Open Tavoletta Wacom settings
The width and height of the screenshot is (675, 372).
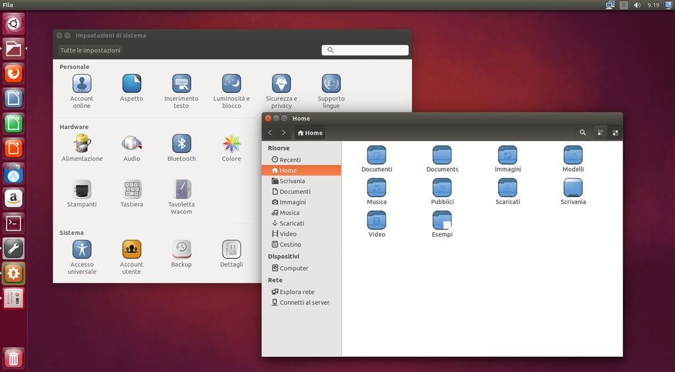coord(181,190)
